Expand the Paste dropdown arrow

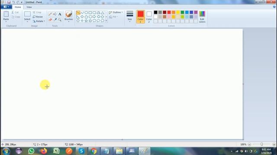click(x=6, y=22)
